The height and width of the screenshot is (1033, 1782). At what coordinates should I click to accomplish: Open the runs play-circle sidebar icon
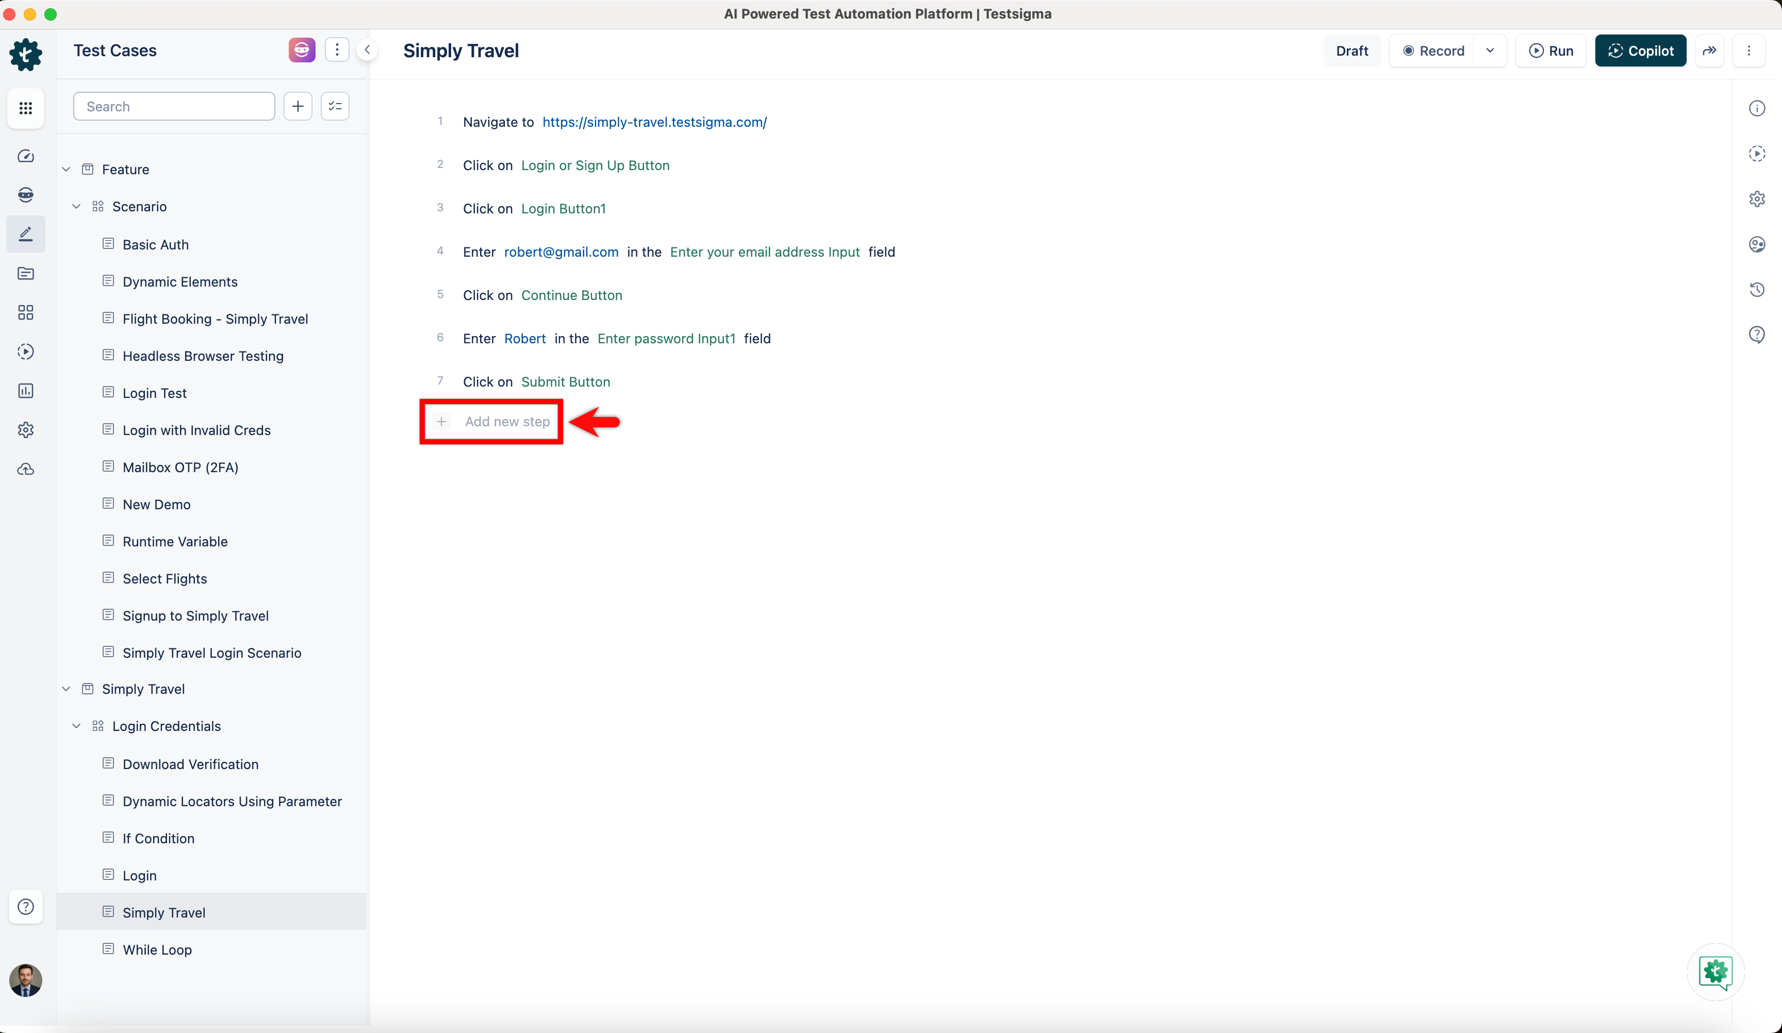point(25,352)
